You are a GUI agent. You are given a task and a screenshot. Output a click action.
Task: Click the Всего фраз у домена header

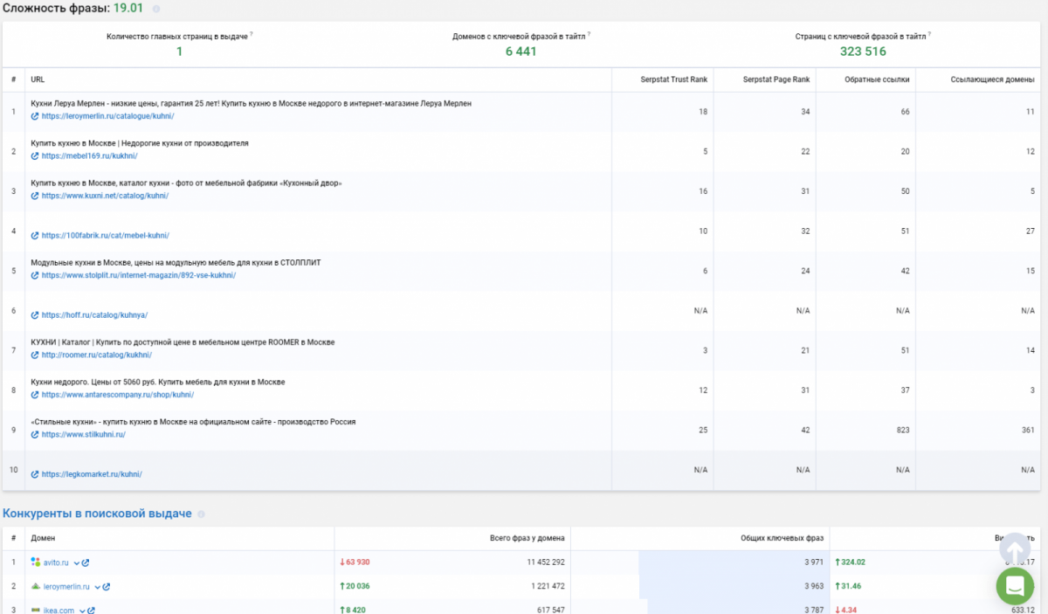527,538
